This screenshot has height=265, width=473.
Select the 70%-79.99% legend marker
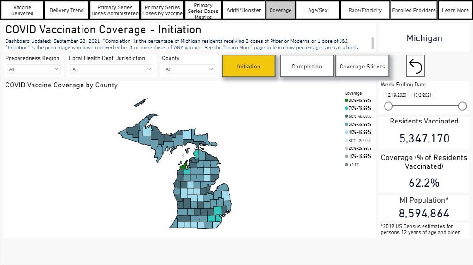[x=347, y=108]
